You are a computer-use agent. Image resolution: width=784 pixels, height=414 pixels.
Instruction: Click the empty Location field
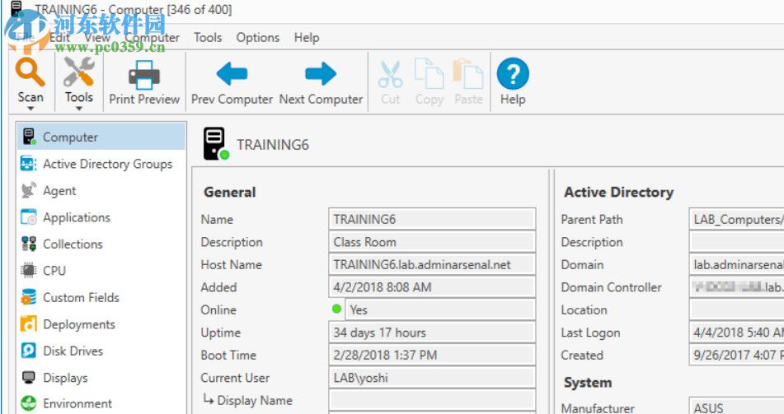coord(736,309)
